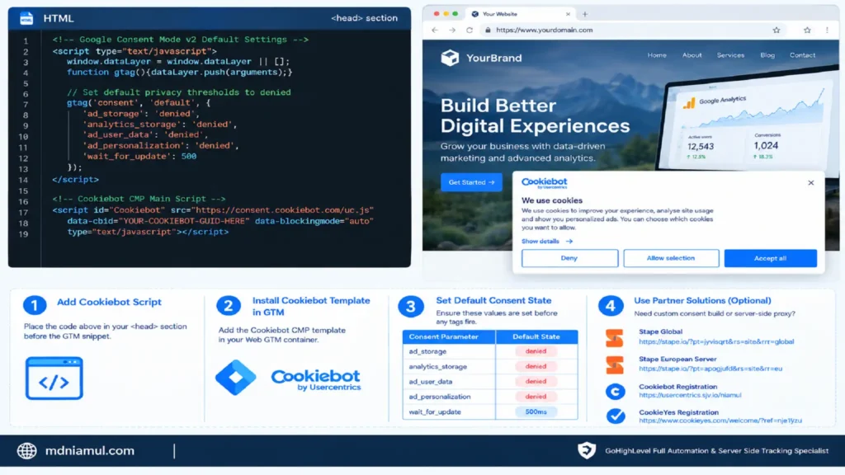The height and width of the screenshot is (475, 845).
Task: Click denied badge in ad_personalization row
Action: pyautogui.click(x=536, y=397)
